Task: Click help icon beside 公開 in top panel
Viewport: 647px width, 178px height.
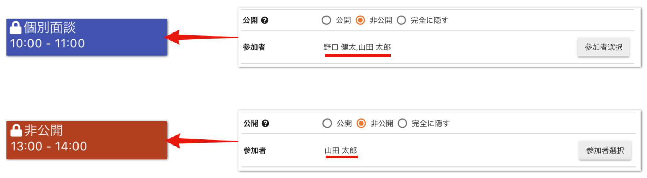Action: (265, 20)
